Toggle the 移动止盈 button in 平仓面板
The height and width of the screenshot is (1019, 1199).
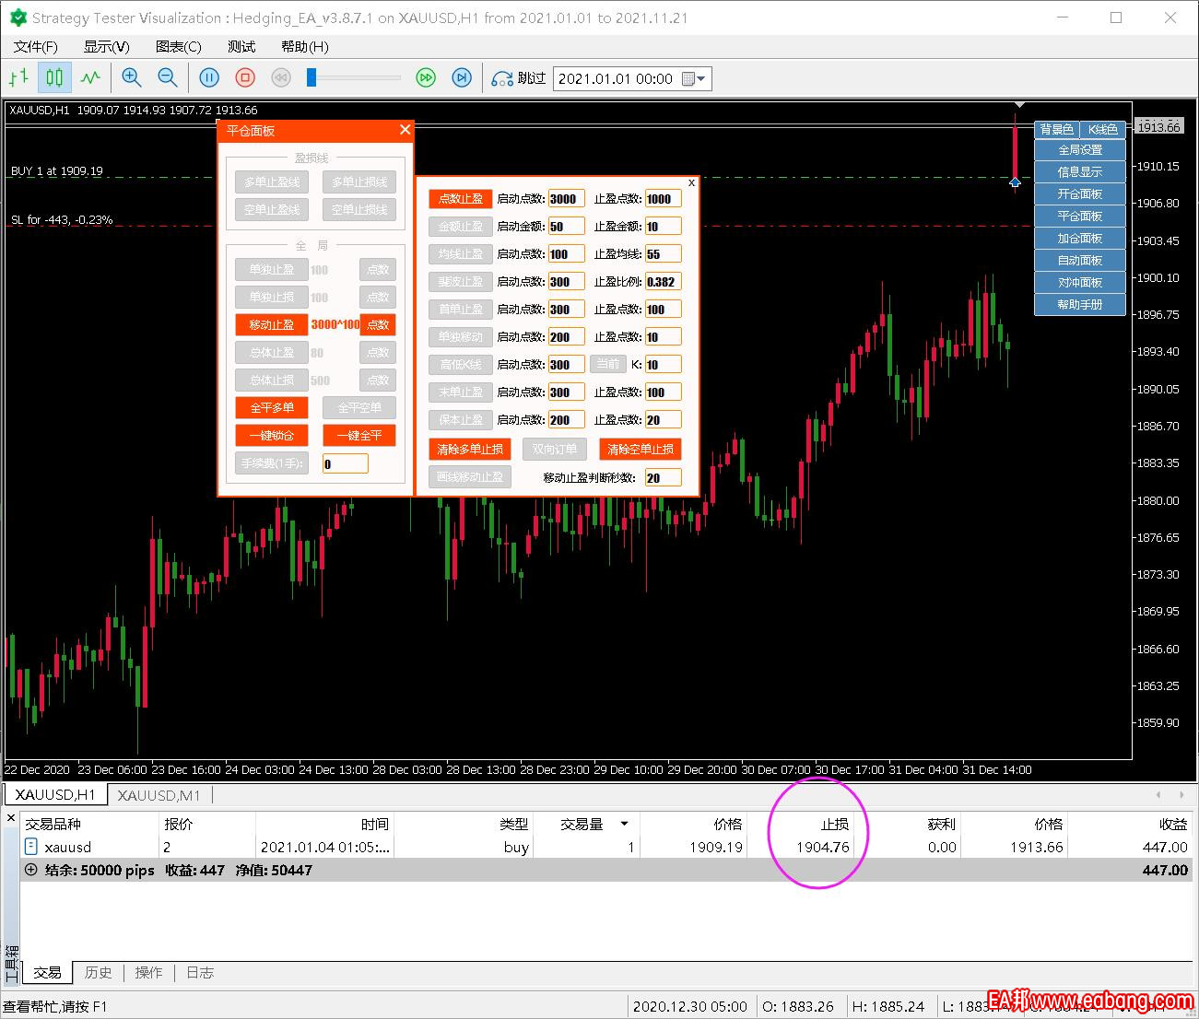point(272,324)
